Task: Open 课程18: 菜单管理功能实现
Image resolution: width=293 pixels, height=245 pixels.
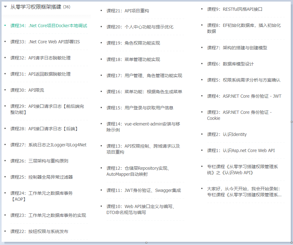Action: click(133, 59)
